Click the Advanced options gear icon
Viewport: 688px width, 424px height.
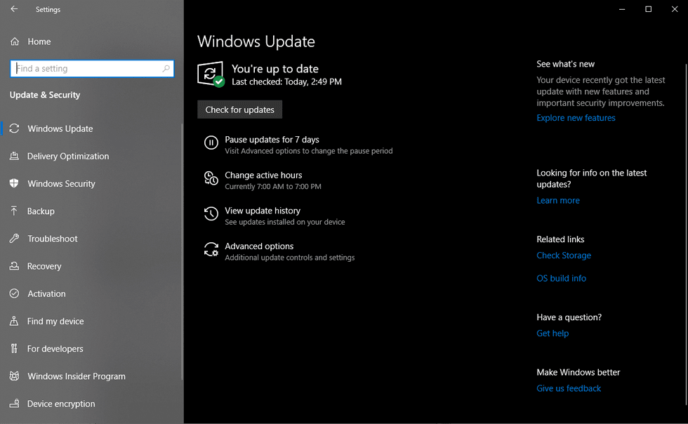211,250
